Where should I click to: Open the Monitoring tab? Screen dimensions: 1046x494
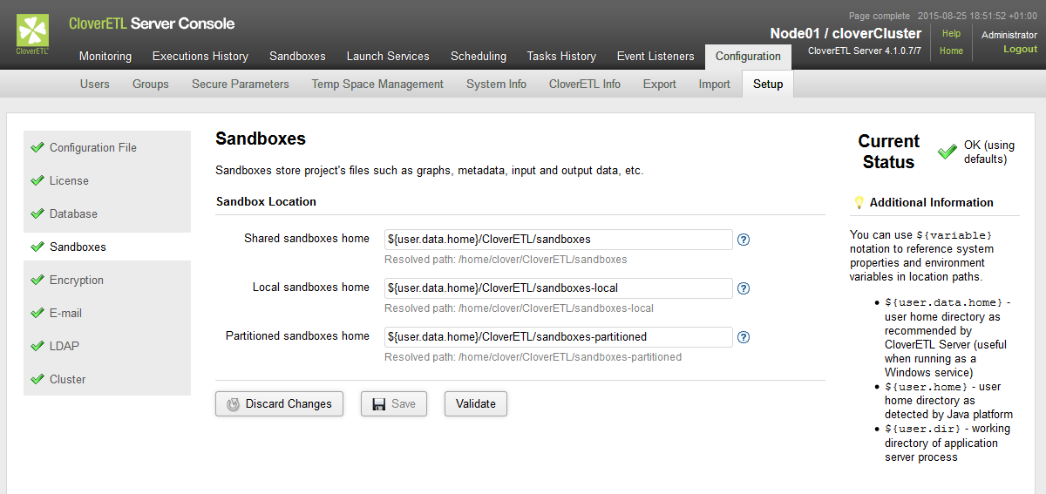105,56
